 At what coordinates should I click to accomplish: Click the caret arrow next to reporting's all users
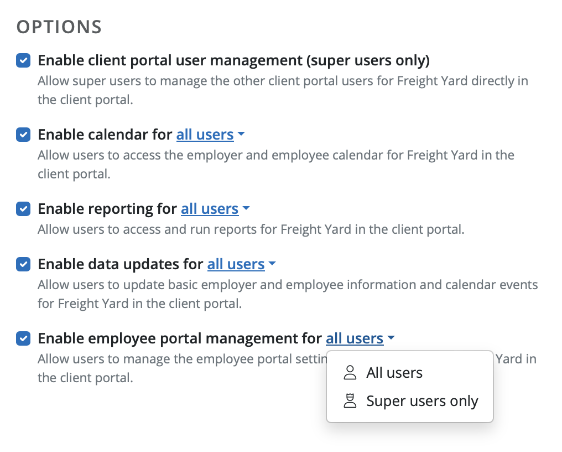pos(246,209)
